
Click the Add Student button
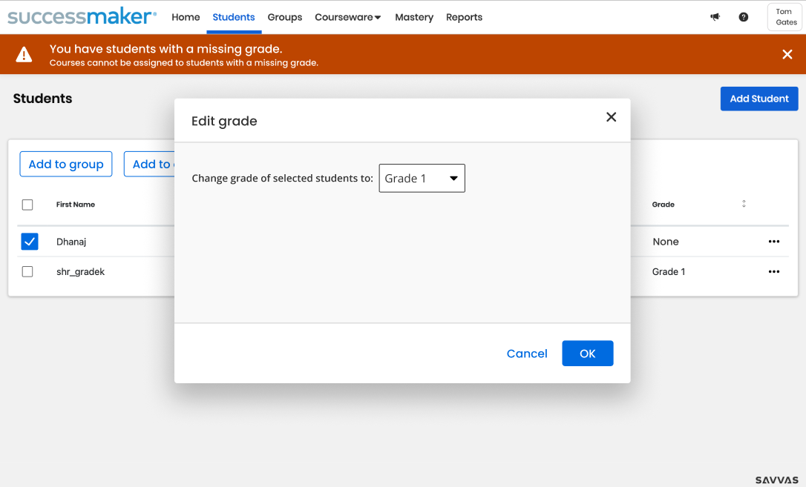(x=759, y=99)
